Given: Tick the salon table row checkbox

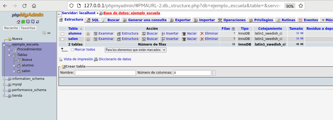Looking at the screenshot, I should pos(62,39).
